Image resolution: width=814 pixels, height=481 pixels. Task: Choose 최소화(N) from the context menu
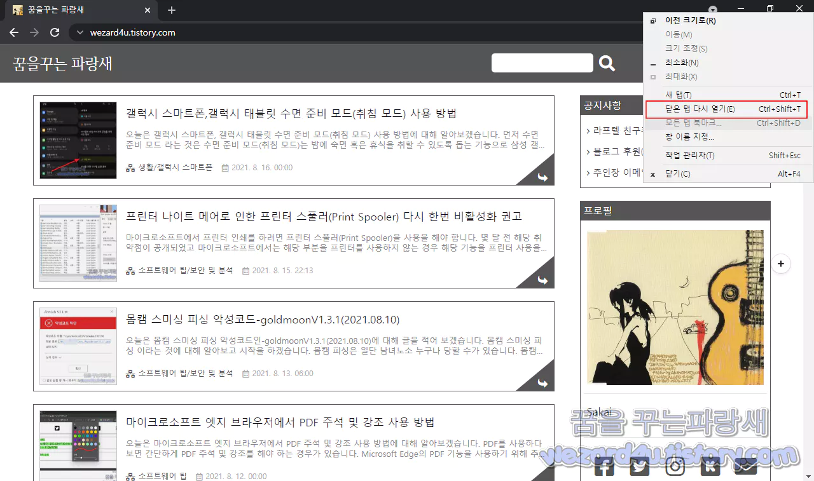(682, 62)
